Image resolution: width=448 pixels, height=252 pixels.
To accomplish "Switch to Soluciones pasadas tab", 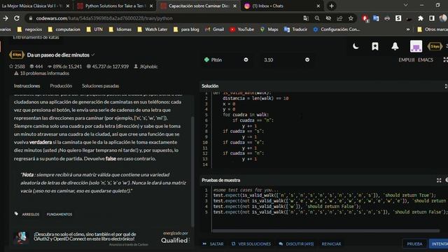I will coord(101,85).
